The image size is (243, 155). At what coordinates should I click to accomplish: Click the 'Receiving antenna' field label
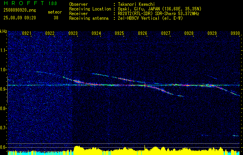tap(89, 18)
